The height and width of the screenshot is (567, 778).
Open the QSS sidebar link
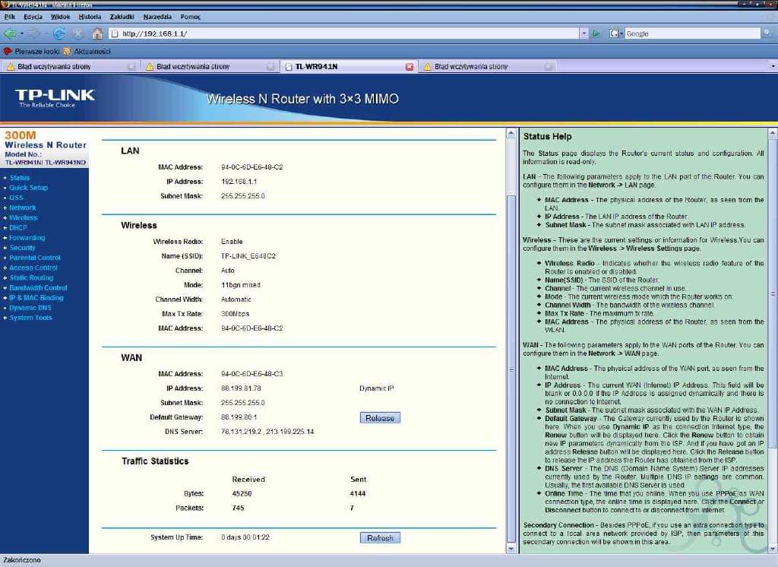pyautogui.click(x=17, y=198)
